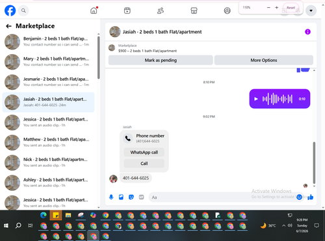Open Sticky Notes on taskbar
The width and height of the screenshot is (325, 241).
click(x=56, y=215)
